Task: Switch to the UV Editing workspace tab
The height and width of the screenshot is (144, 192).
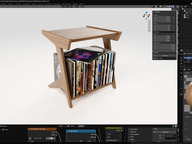Action: click(18, 4)
